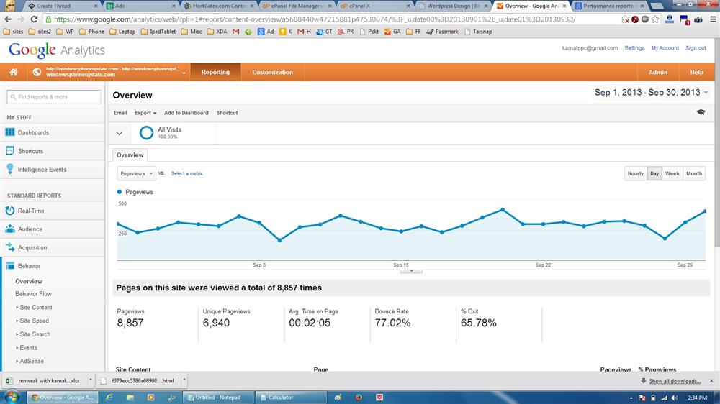Switch chart granularity to Week
Image resolution: width=720 pixels, height=404 pixels.
point(672,173)
